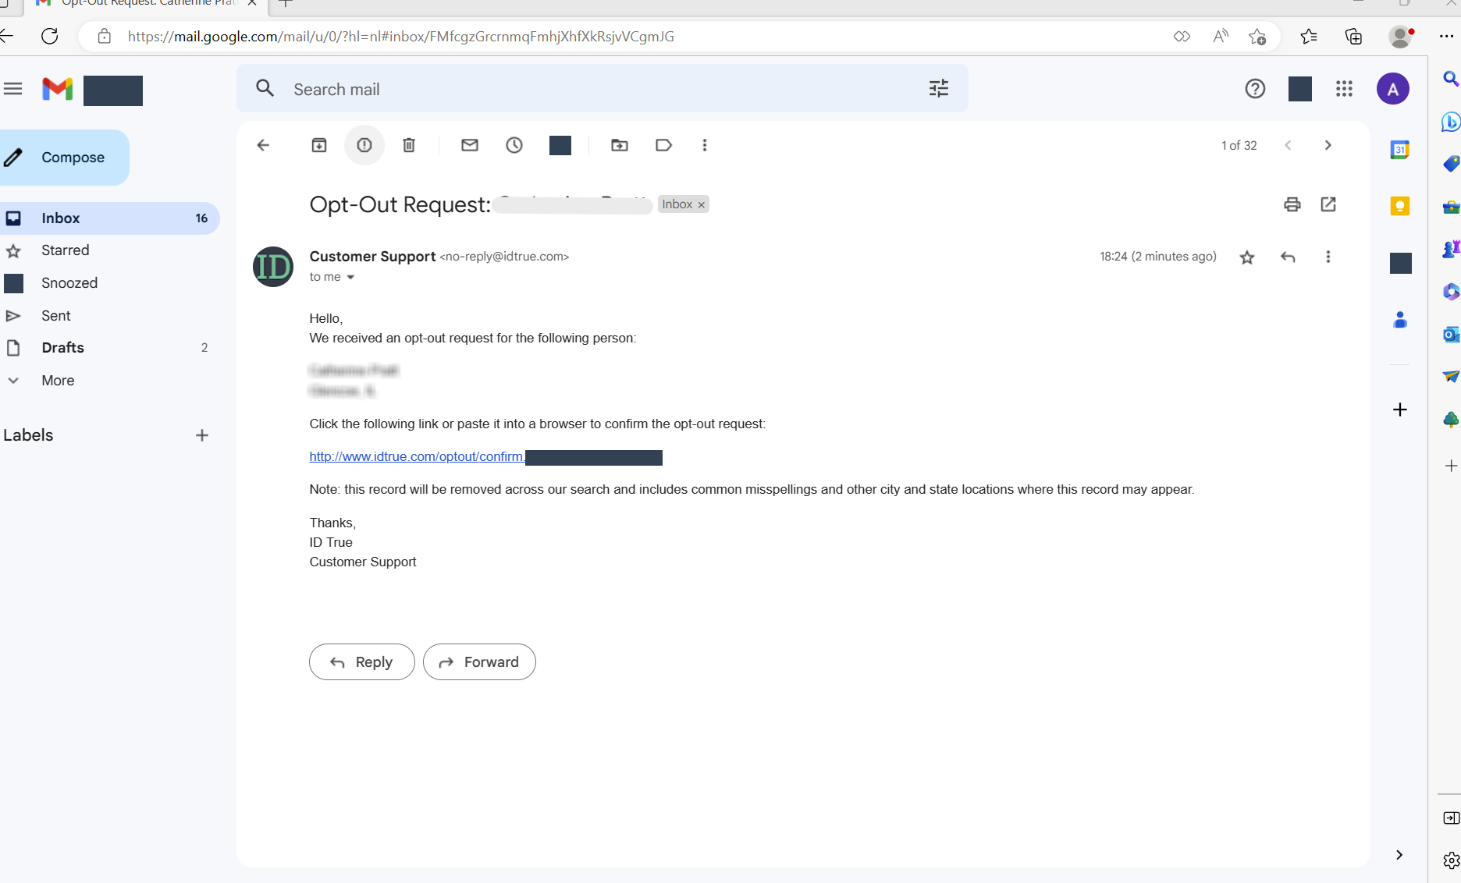Open email in new window
The image size is (1461, 883).
(1328, 204)
